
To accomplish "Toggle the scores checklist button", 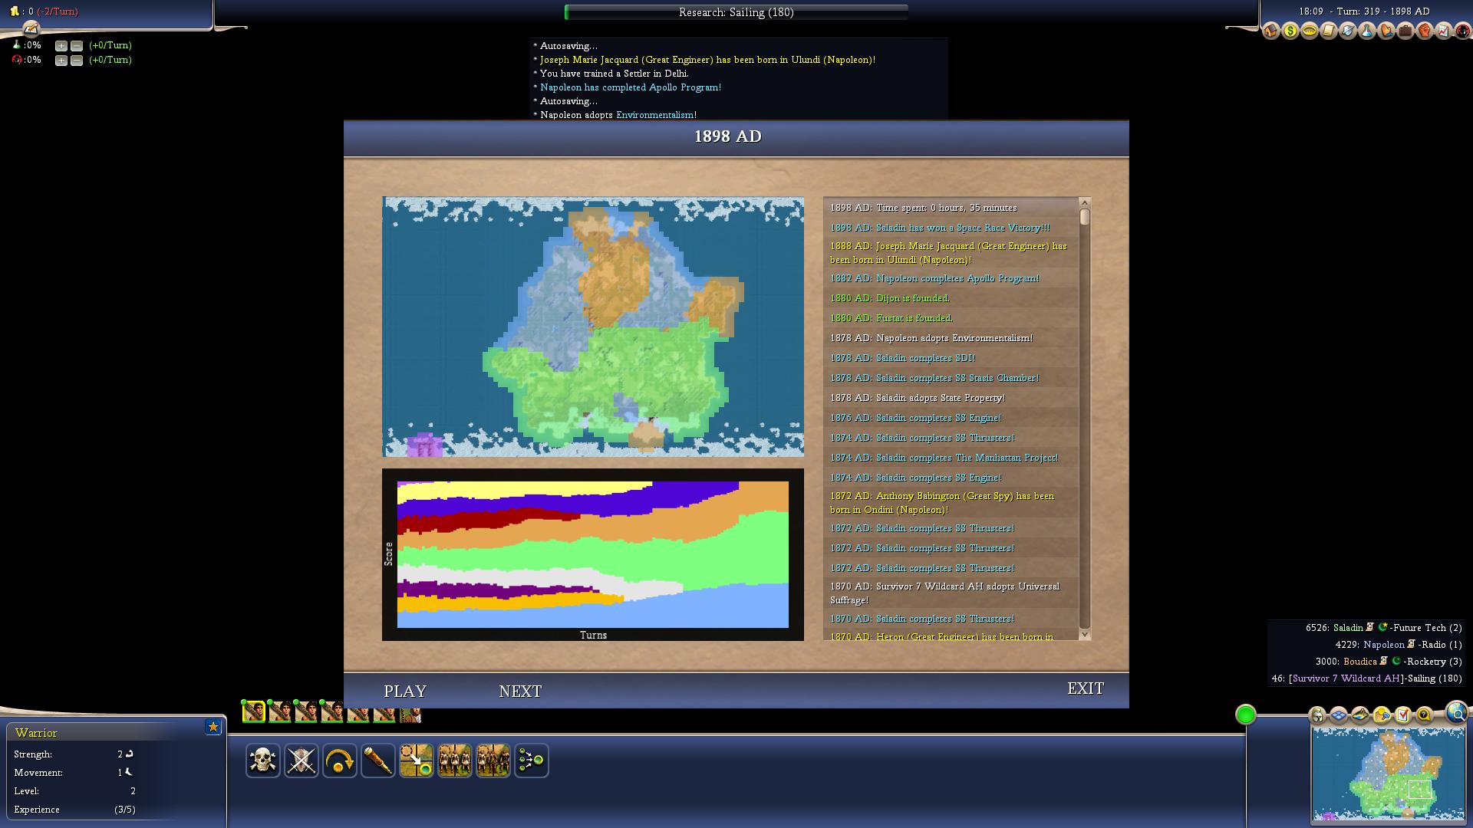I will pyautogui.click(x=1403, y=715).
